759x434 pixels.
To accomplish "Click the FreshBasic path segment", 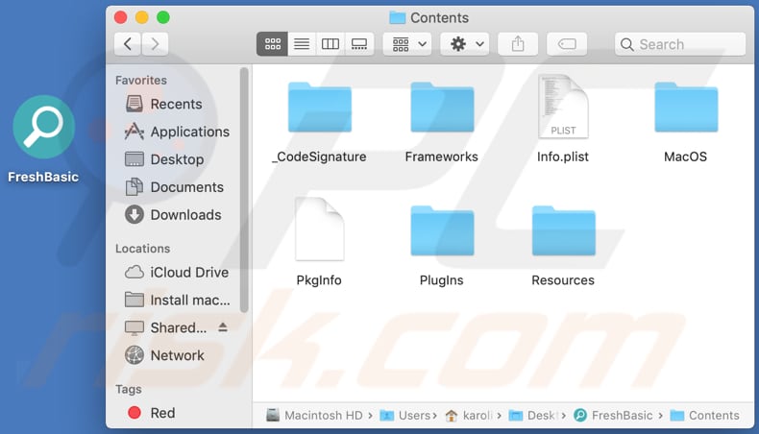I will coord(613,415).
